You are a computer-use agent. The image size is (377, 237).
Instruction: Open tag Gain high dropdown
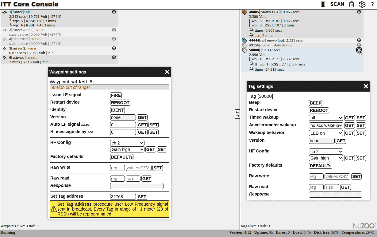click(x=326, y=158)
